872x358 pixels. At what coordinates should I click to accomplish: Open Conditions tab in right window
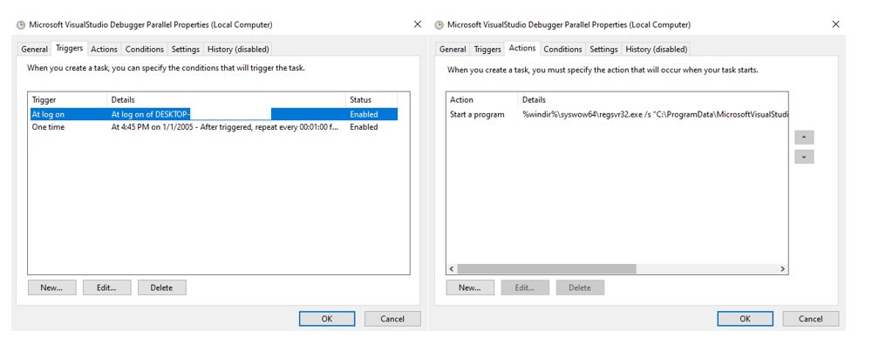(x=562, y=49)
